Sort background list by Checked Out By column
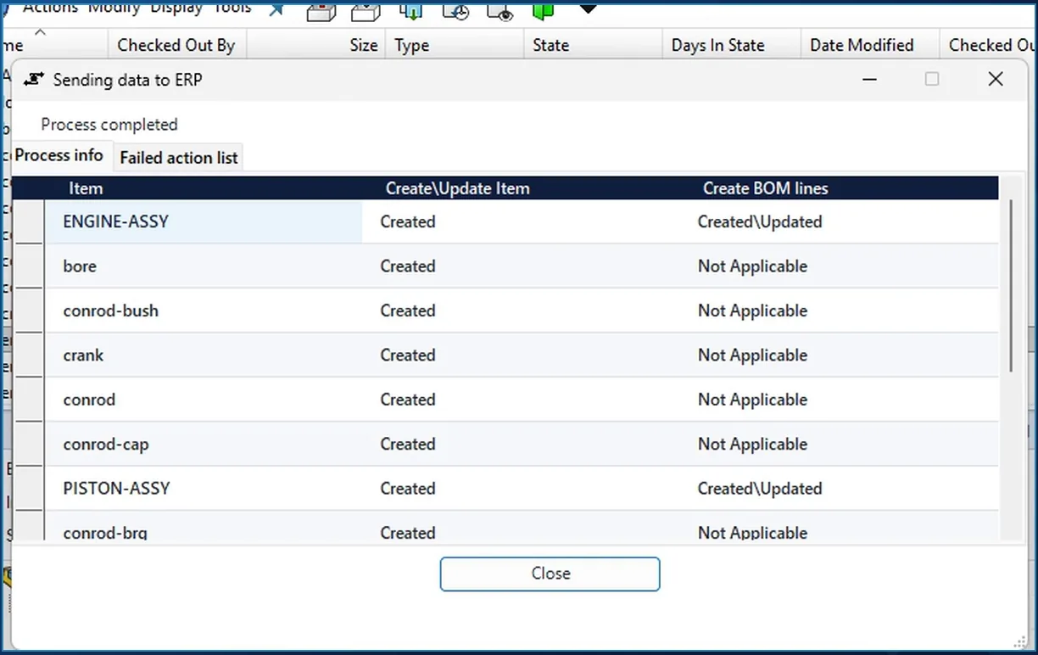Viewport: 1038px width, 655px height. pyautogui.click(x=176, y=46)
